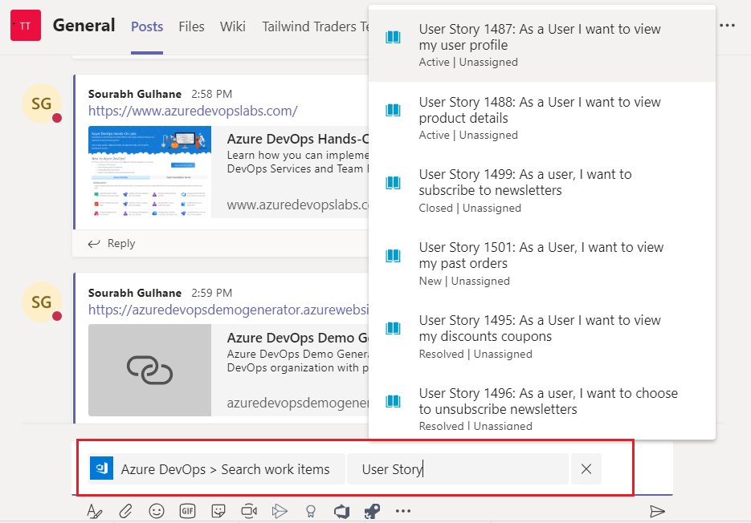Switch to the Posts tab
This screenshot has width=751, height=523.
[x=147, y=26]
